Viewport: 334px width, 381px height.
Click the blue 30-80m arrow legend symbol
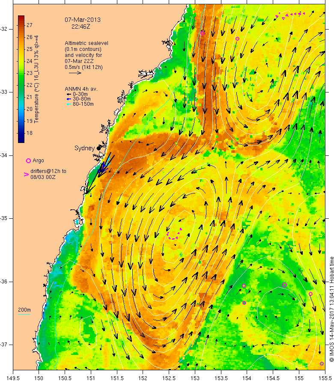[69, 99]
